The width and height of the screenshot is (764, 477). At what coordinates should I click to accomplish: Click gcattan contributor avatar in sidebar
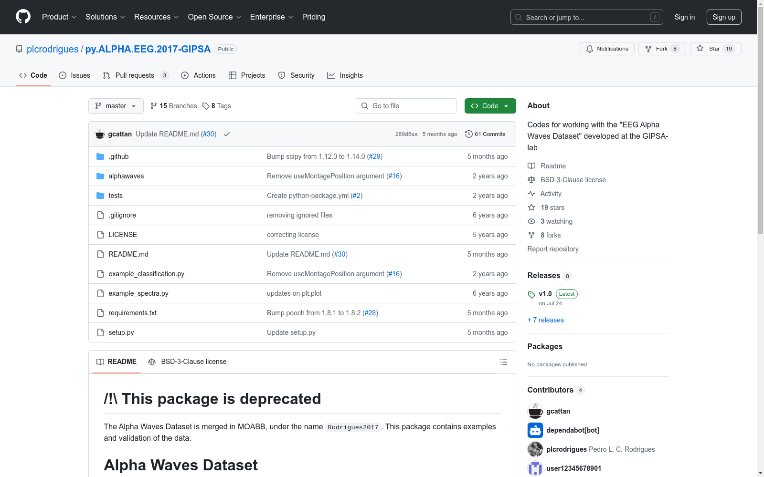coord(535,411)
